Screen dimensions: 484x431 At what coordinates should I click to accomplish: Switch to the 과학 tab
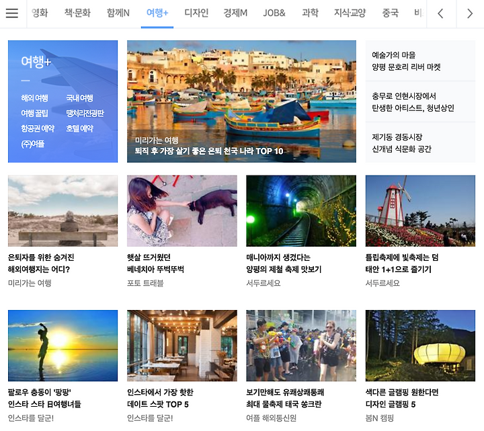coord(310,13)
